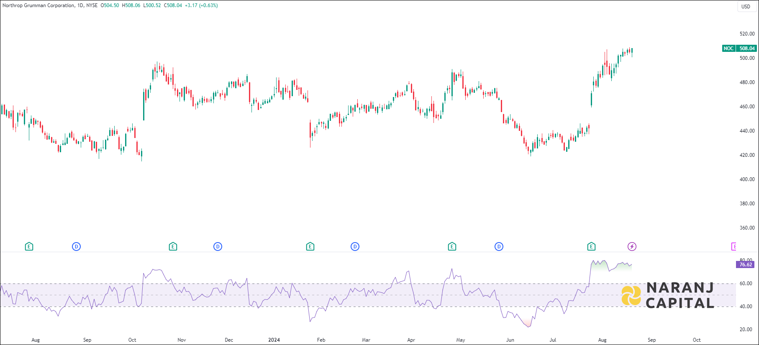Select the low value L500.52
Viewport: 759px width, 345px height.
(x=152, y=5)
